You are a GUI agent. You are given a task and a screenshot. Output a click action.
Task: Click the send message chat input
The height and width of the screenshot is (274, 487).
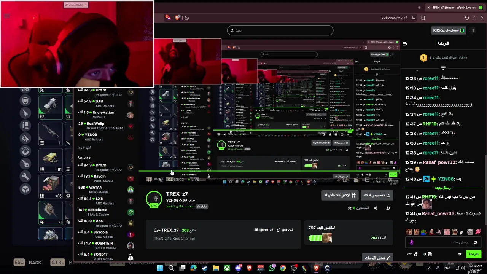443,242
